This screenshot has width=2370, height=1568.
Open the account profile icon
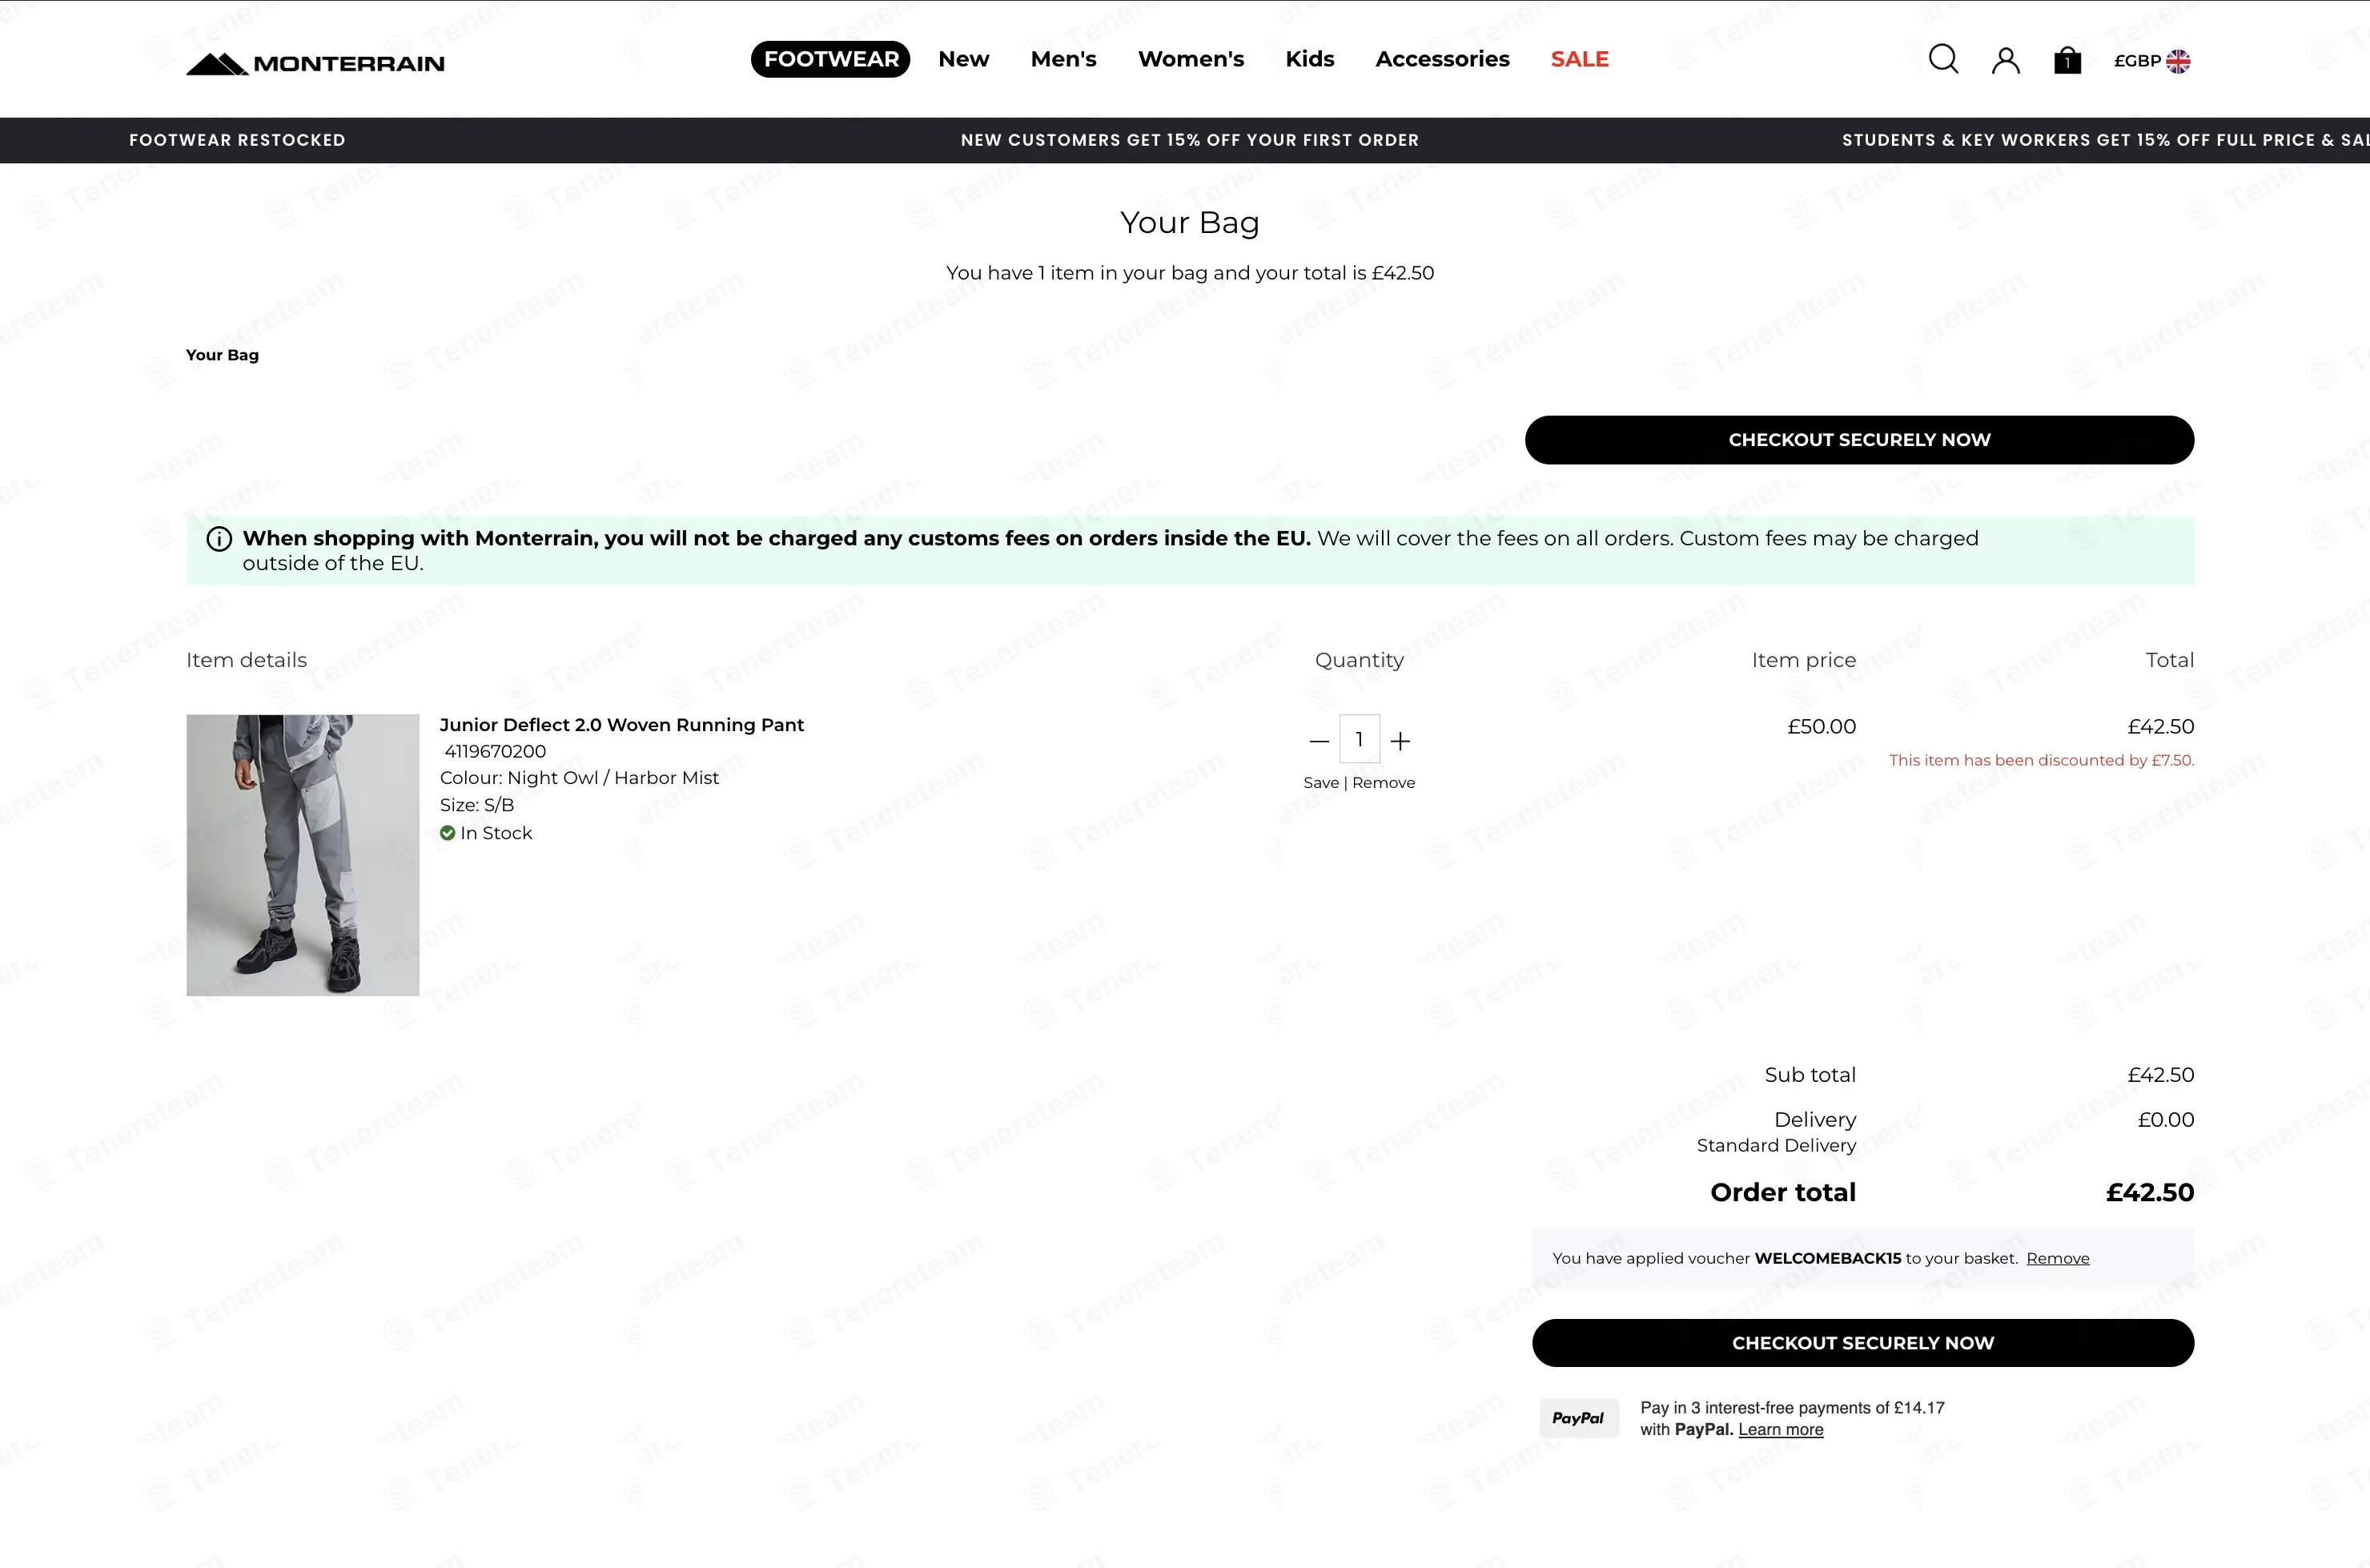pos(2005,61)
